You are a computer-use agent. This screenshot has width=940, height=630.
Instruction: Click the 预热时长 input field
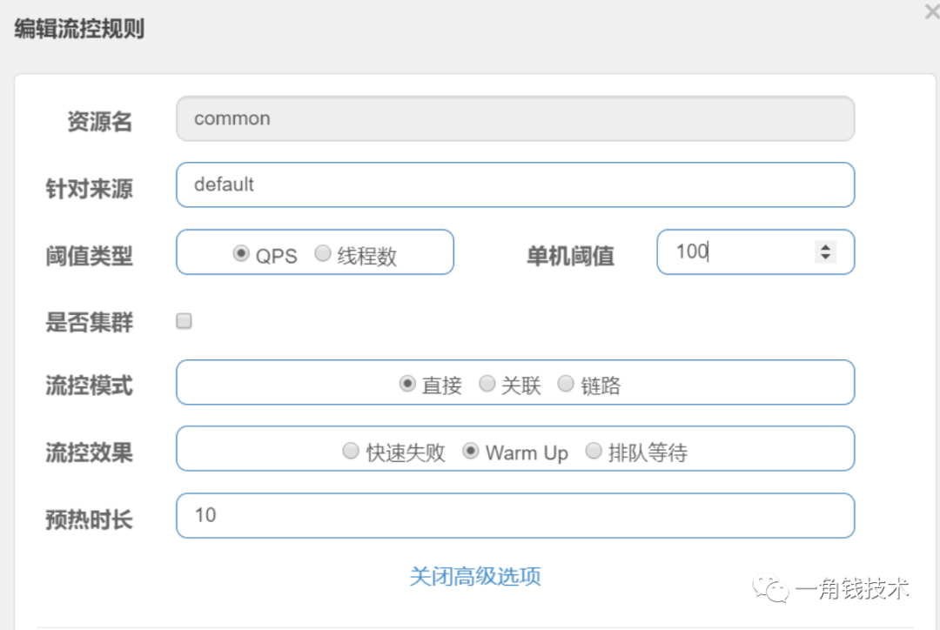[514, 515]
